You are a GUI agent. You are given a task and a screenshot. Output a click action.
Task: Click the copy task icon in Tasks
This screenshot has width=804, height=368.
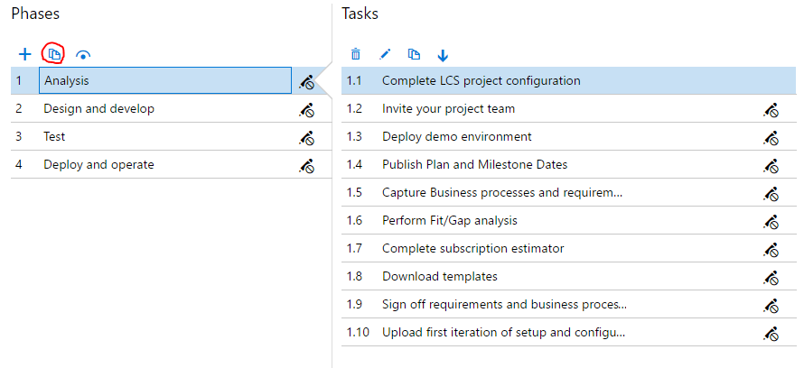(x=414, y=55)
